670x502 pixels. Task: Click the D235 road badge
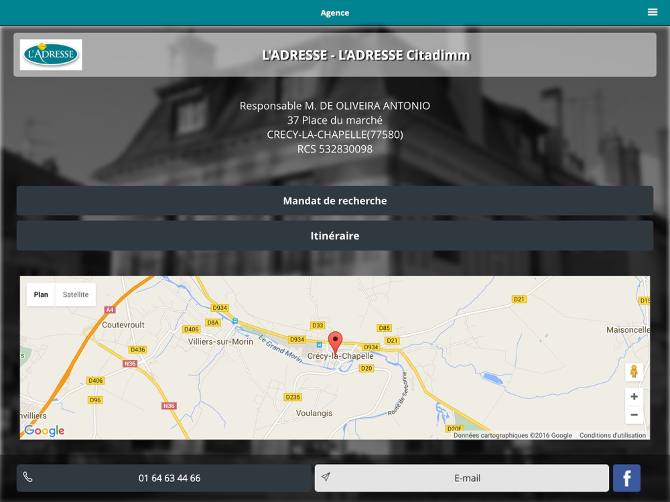(x=293, y=397)
